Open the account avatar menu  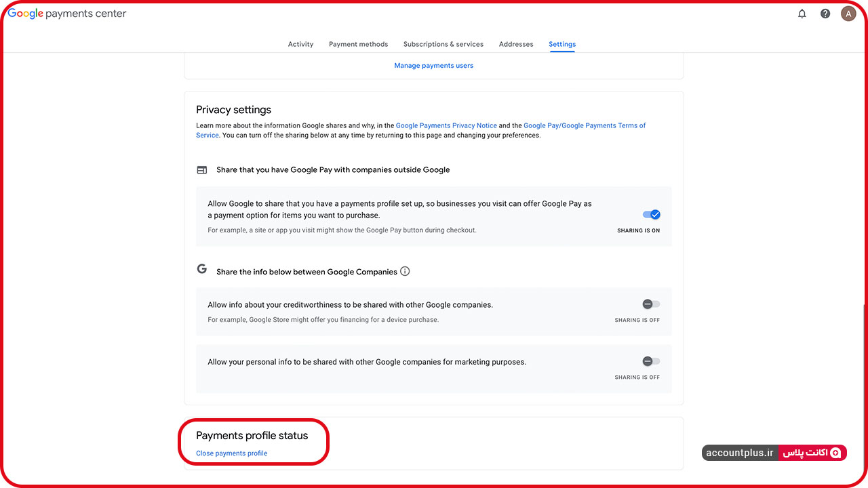[x=848, y=14]
